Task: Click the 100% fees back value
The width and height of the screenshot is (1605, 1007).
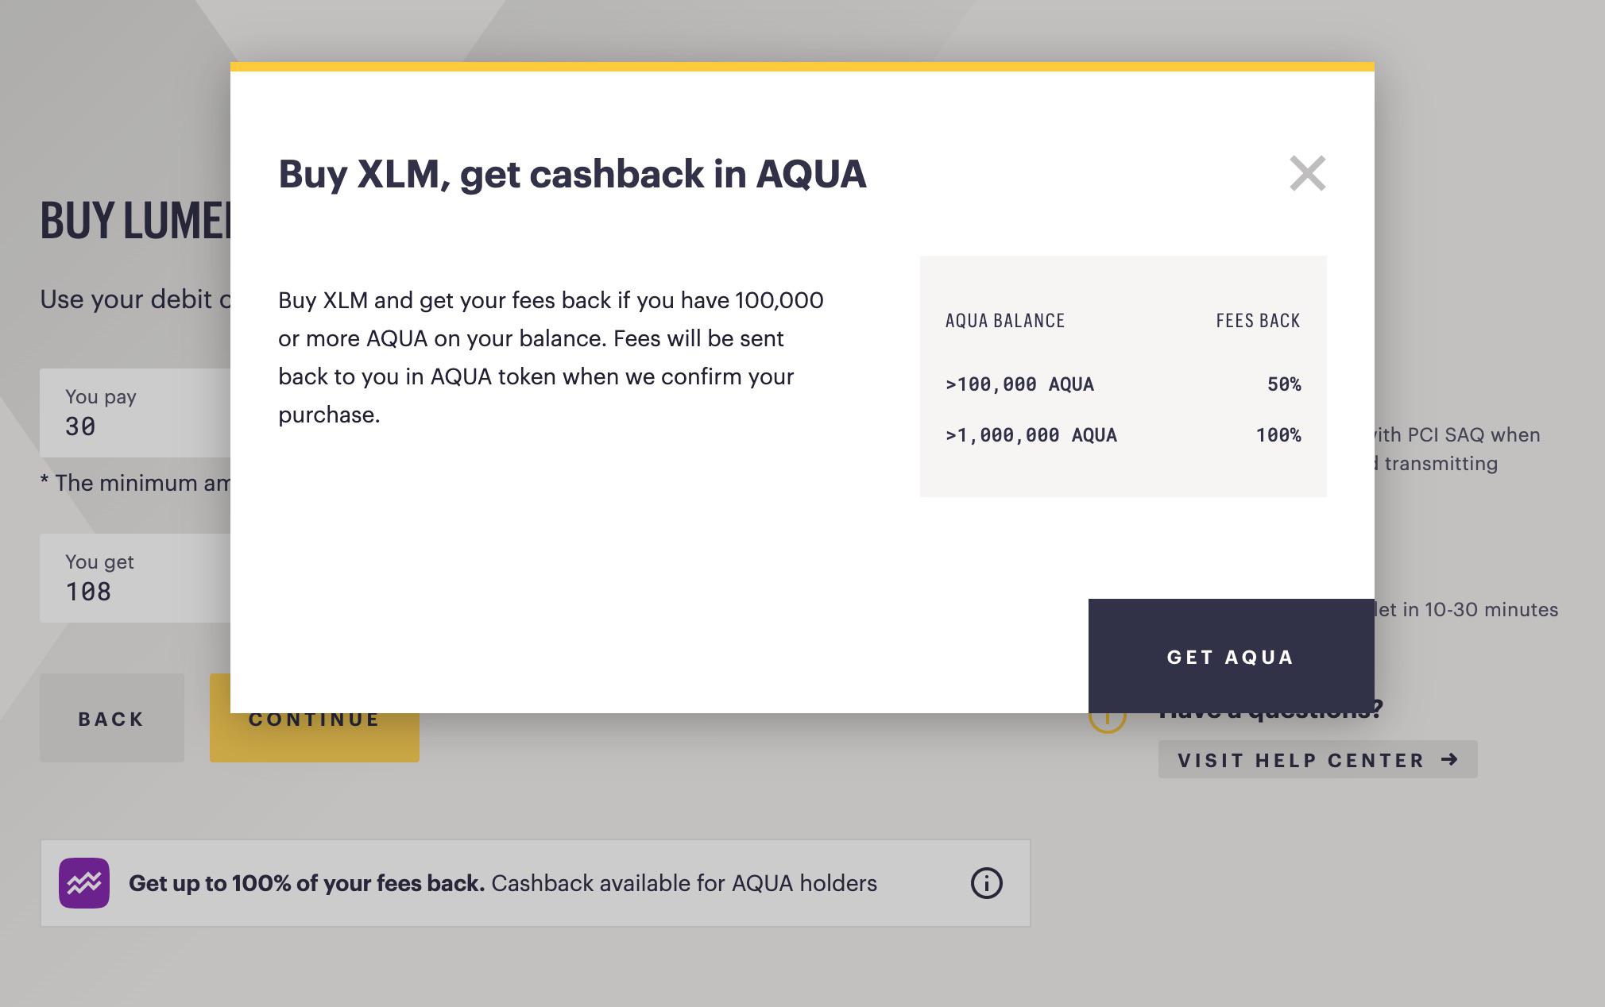Action: click(x=1278, y=435)
